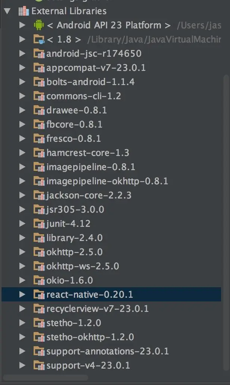The image size is (230, 385).
Task: Select jackson-core-2.2.3 row text
Action: [x=89, y=195]
